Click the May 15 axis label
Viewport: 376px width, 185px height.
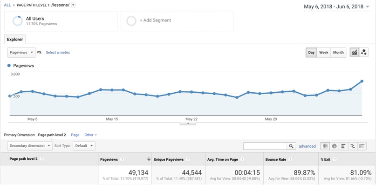112,119
